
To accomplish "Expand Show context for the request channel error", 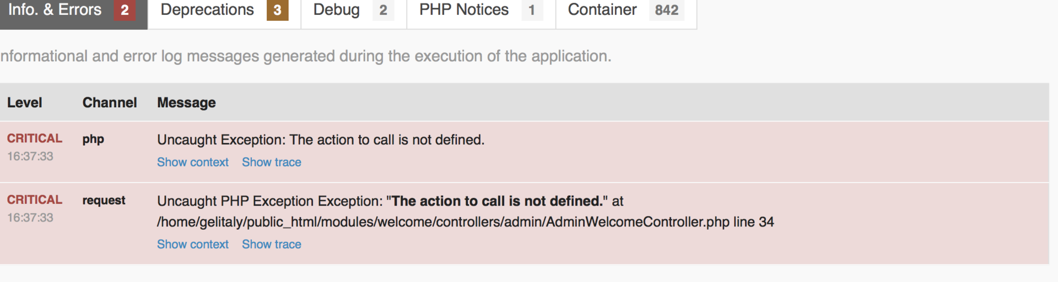I will pos(192,244).
